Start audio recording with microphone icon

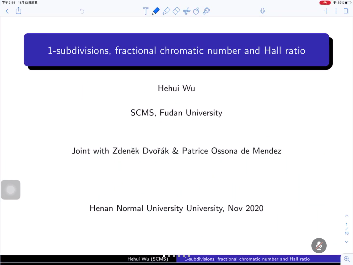[263, 11]
